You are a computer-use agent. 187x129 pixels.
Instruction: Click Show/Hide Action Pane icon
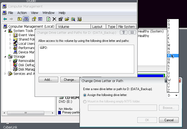pos(40,19)
